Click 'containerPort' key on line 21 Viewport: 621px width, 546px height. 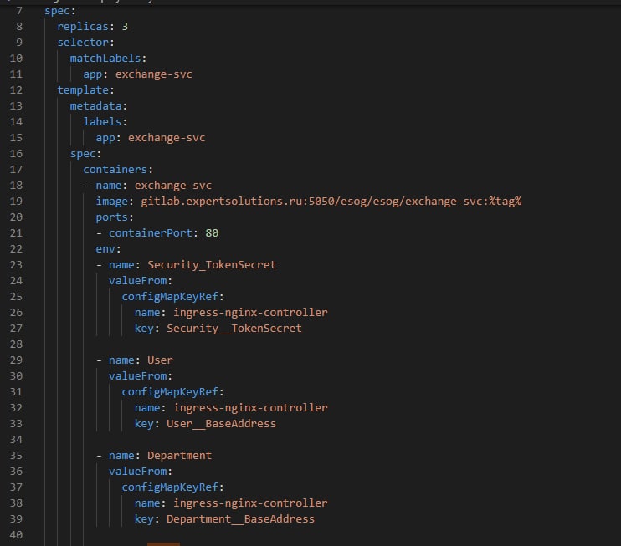click(151, 232)
